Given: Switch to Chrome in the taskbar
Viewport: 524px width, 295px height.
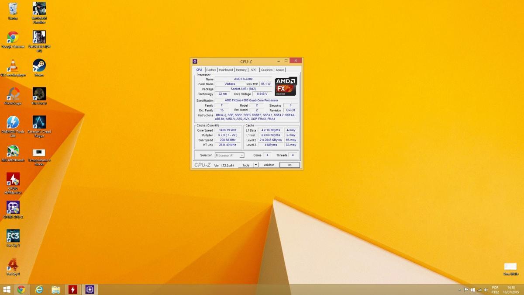Looking at the screenshot, I should [x=21, y=289].
